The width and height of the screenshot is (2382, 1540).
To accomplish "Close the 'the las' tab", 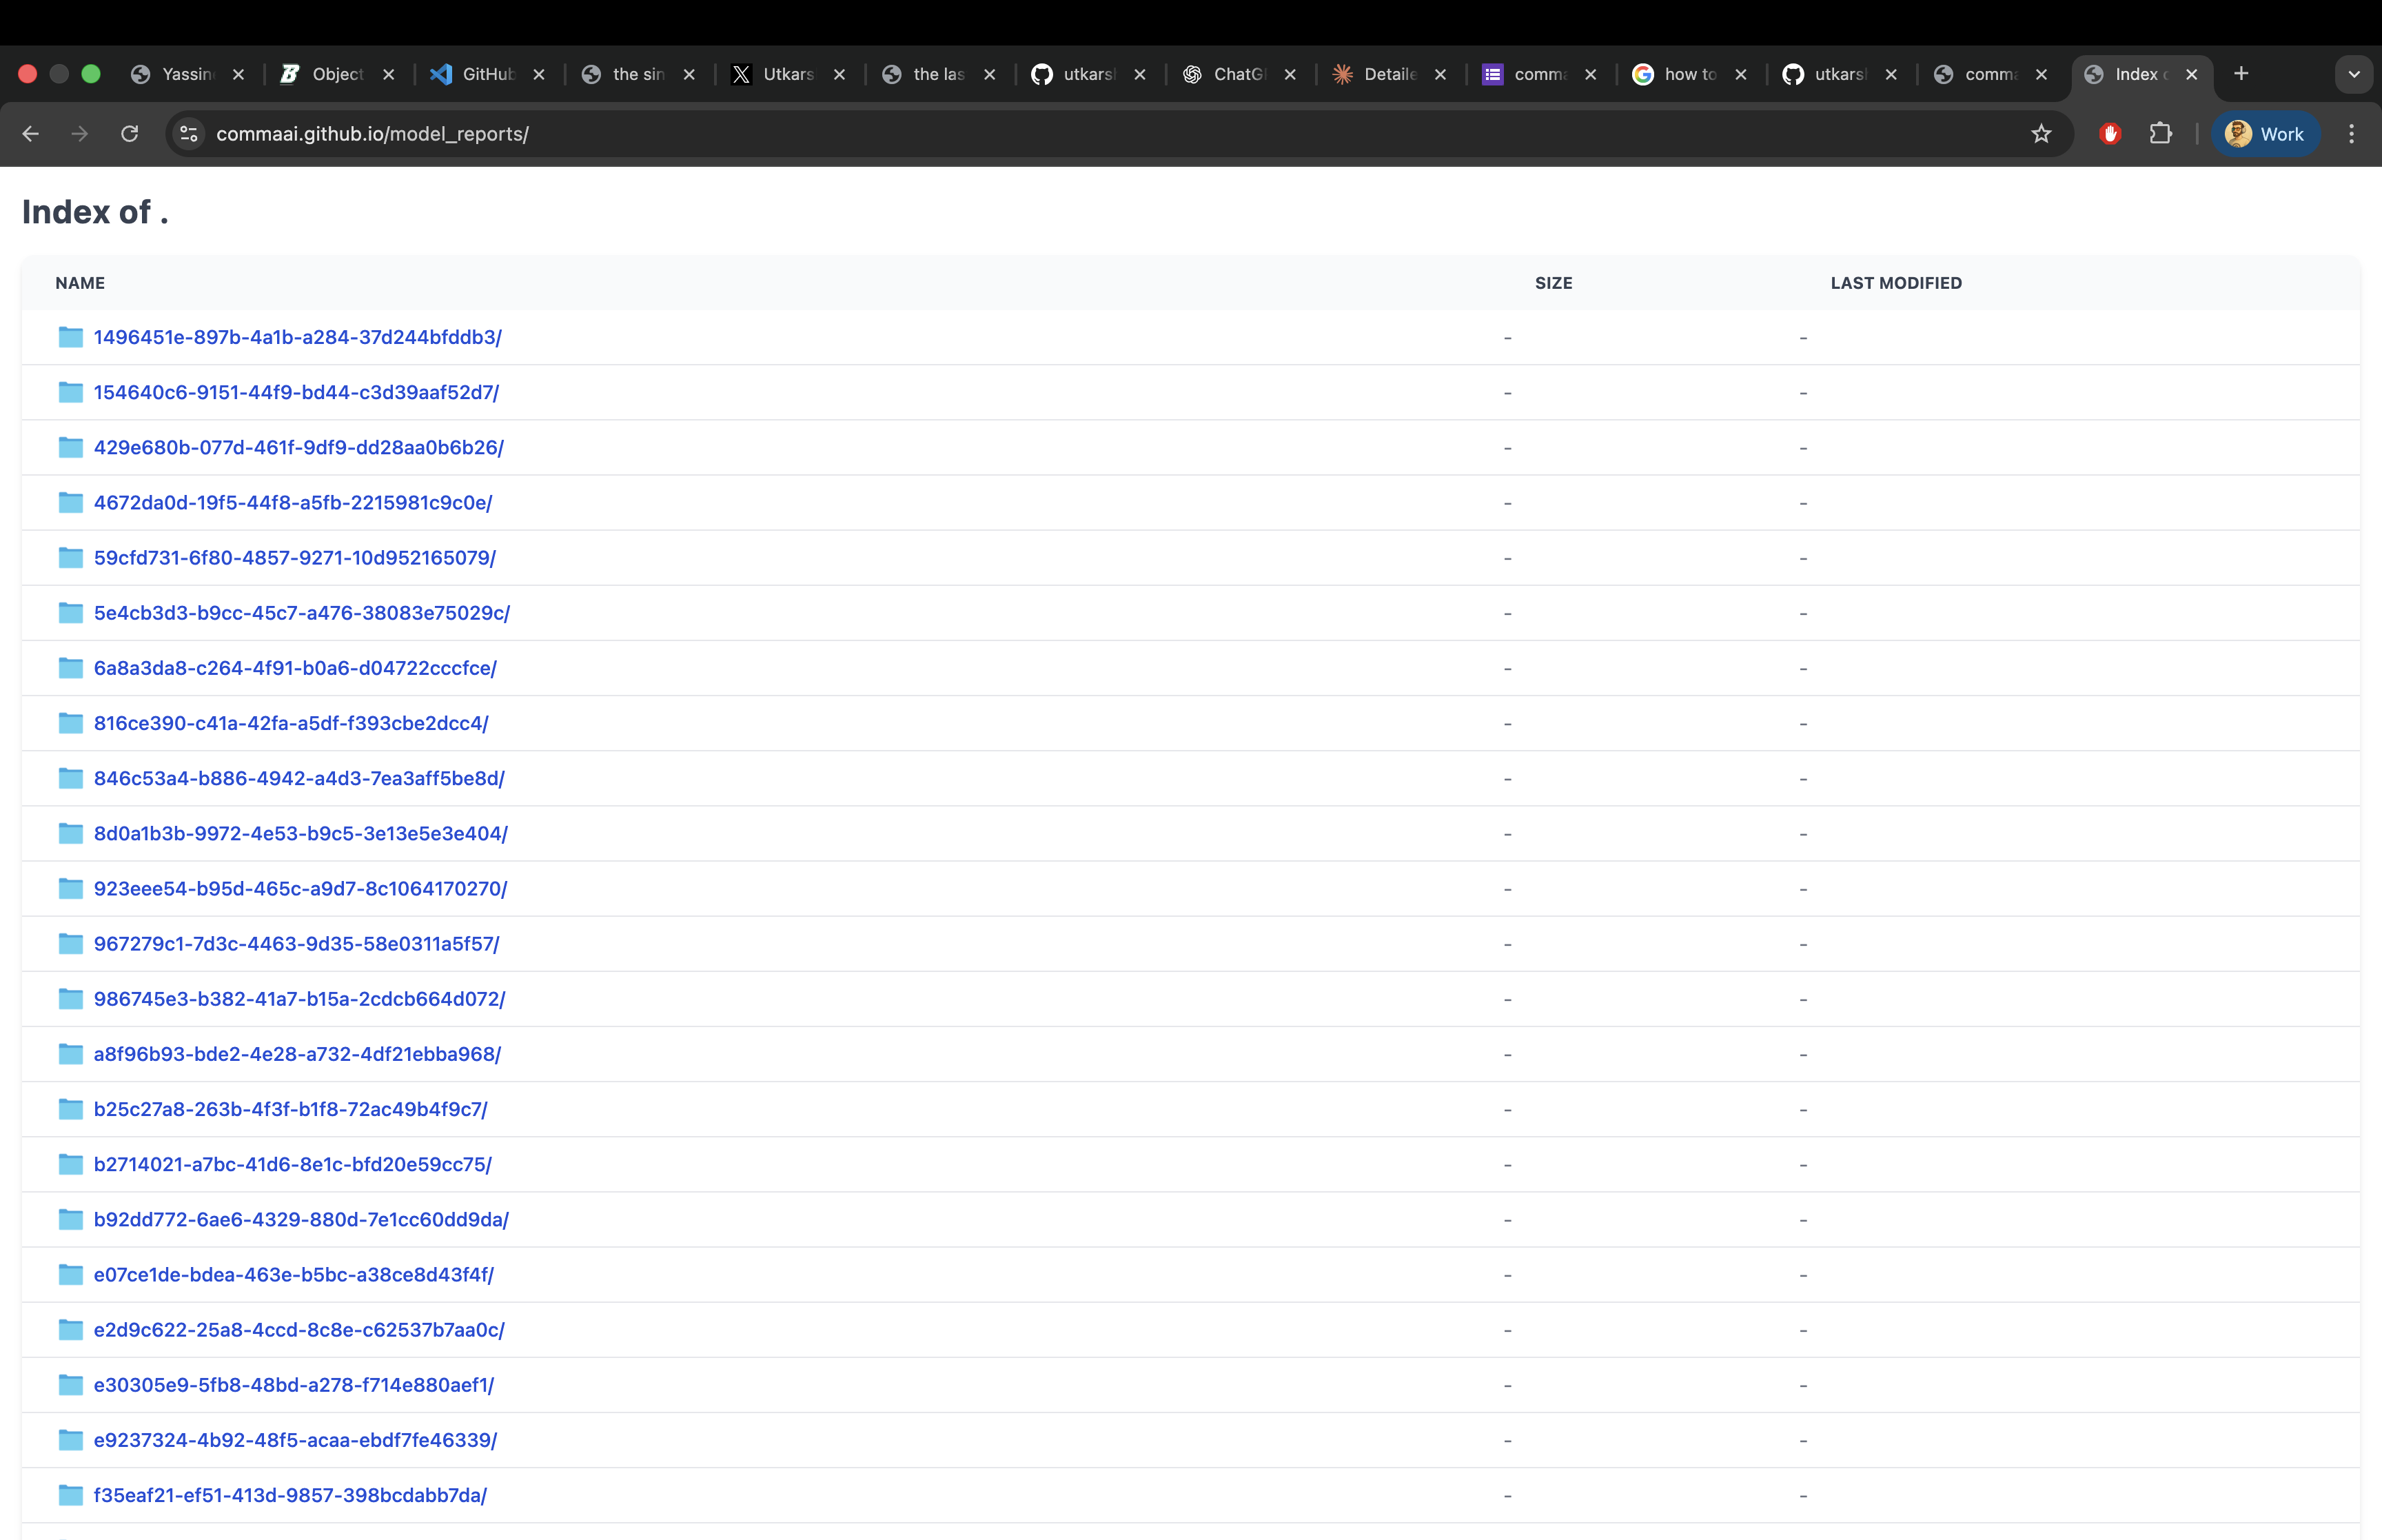I will 990,74.
